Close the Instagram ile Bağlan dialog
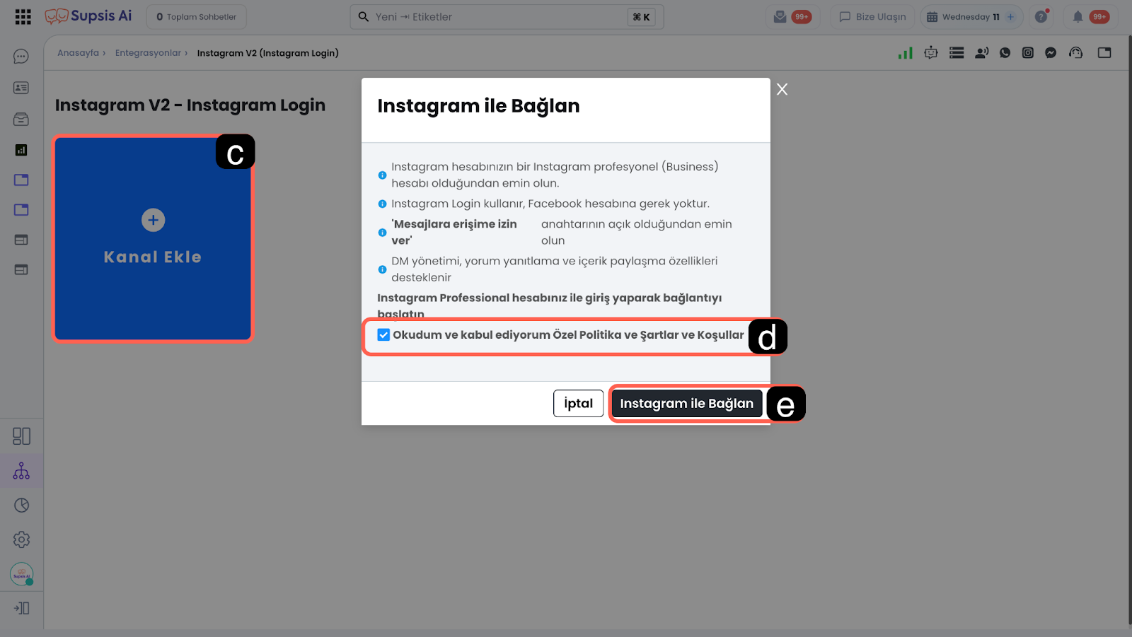This screenshot has width=1132, height=637. [782, 89]
